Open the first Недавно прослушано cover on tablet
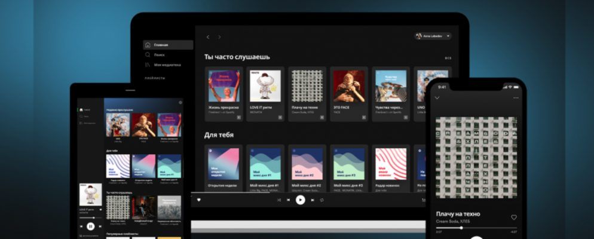594x239 pixels. click(x=118, y=125)
